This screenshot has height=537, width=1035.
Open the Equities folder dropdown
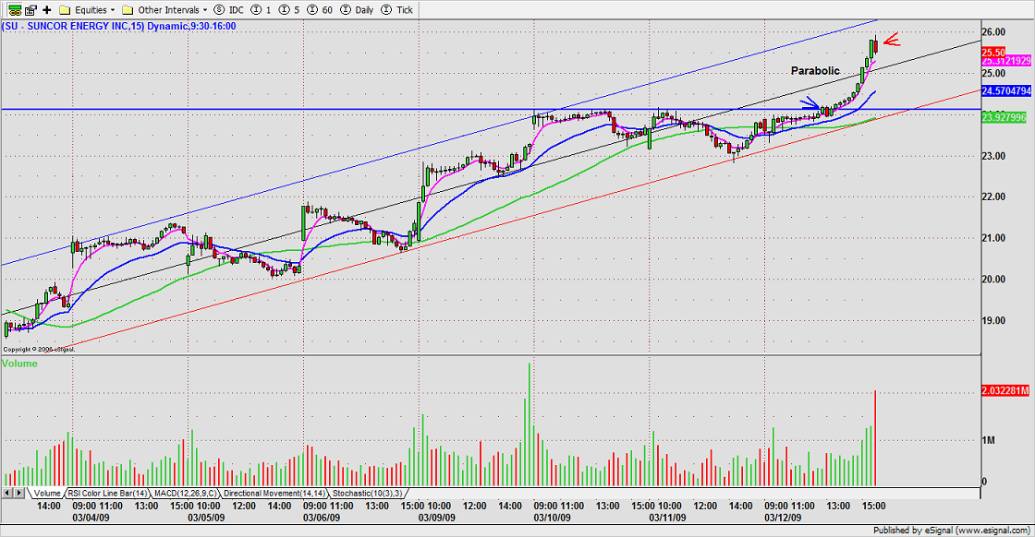87,10
